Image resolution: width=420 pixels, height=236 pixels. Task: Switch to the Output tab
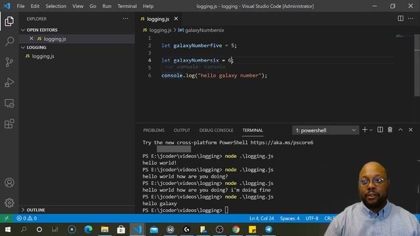182,130
